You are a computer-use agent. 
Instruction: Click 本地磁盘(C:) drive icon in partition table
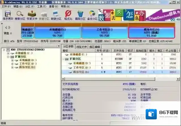67,55
